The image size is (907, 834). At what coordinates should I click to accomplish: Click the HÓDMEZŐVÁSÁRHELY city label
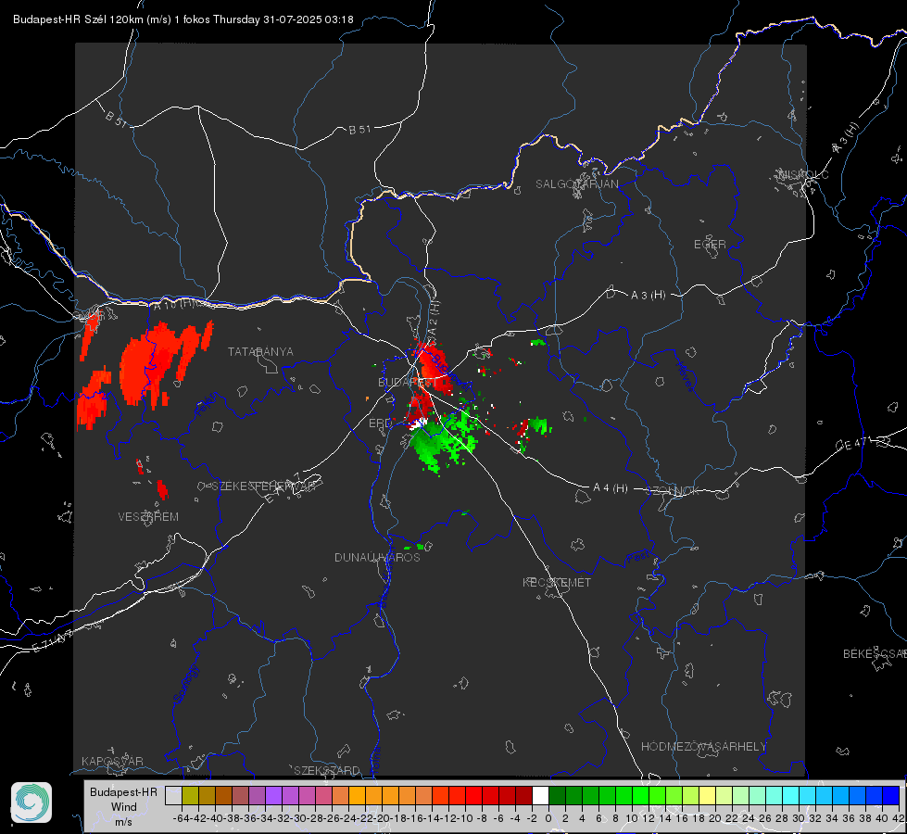coord(703,747)
